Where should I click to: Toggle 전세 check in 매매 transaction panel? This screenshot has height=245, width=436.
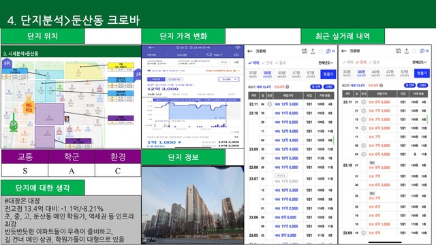point(267,63)
